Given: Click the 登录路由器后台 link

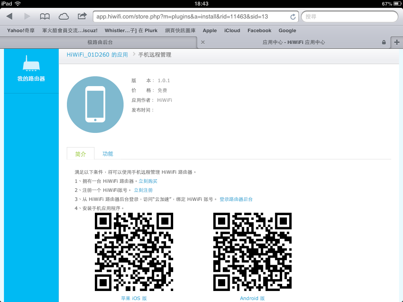Looking at the screenshot, I should tap(236, 199).
